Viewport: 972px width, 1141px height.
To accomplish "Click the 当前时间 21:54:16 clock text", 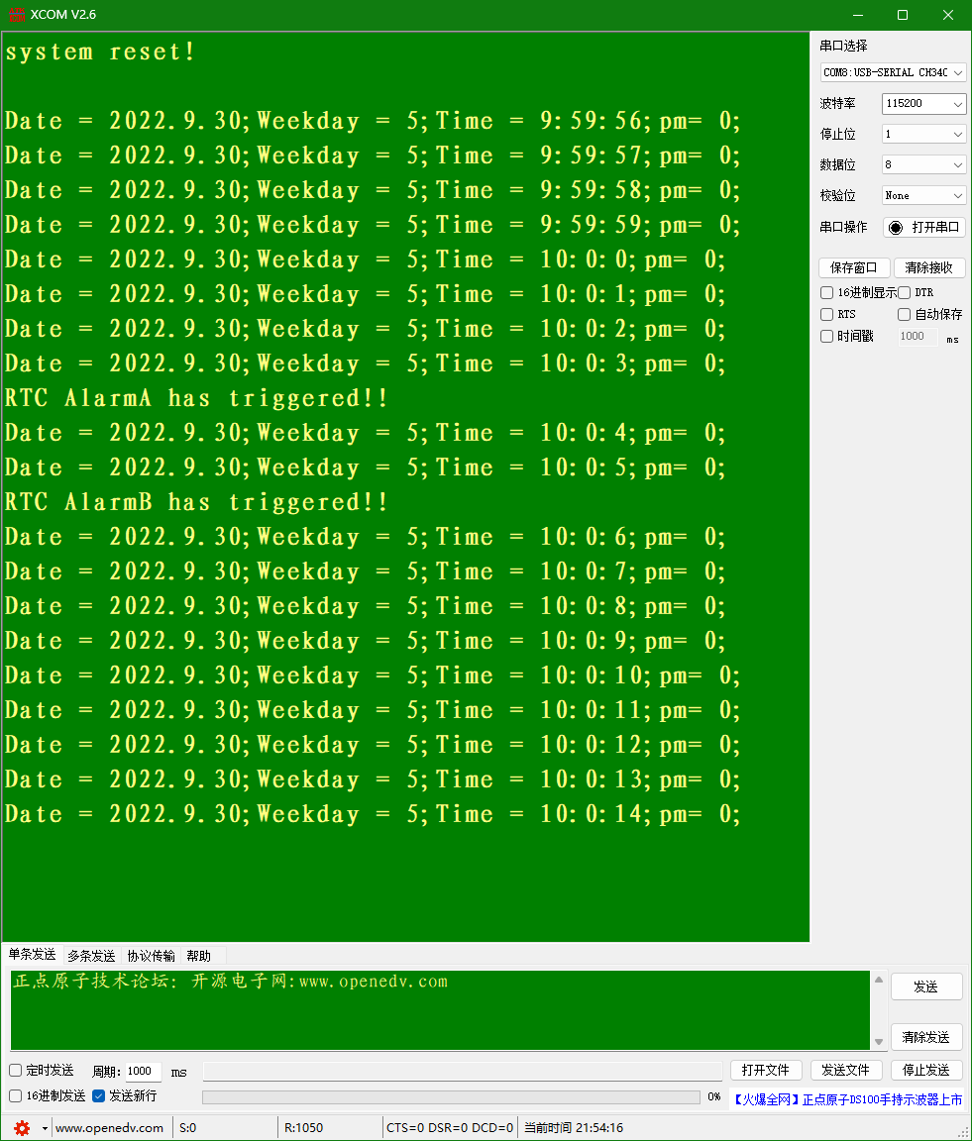I will pos(574,1128).
